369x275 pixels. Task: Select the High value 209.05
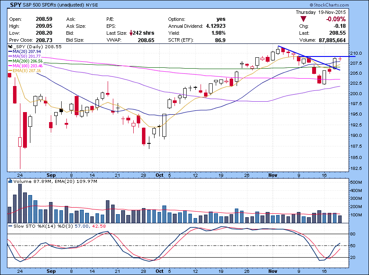44,26
